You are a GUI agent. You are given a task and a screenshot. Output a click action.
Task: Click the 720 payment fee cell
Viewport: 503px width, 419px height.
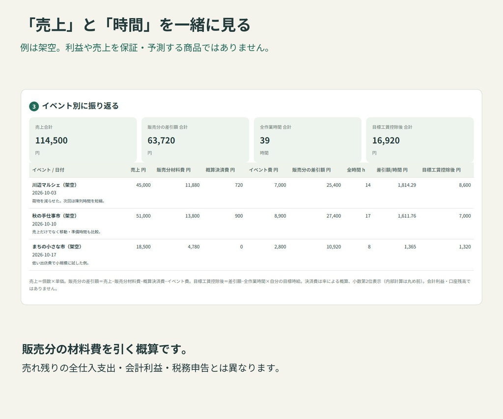(239, 185)
